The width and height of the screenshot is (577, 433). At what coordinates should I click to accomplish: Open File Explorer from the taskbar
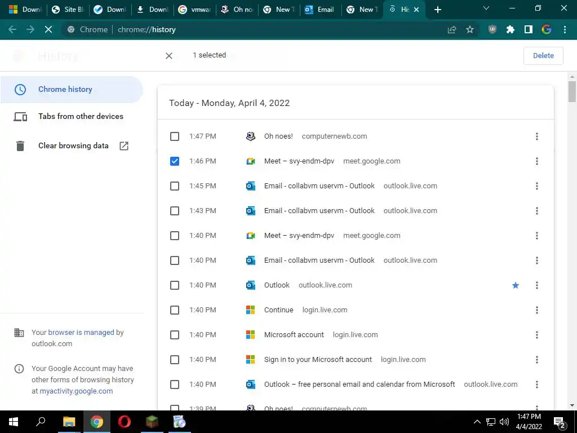(x=69, y=422)
